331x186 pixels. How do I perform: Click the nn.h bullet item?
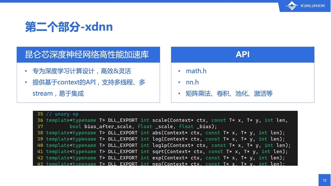click(x=192, y=82)
